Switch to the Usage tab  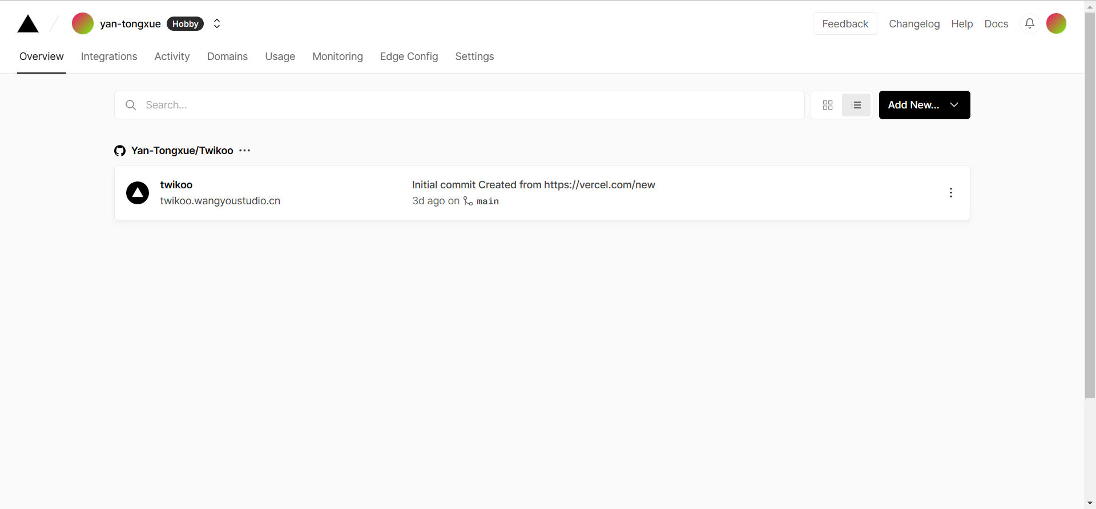[x=280, y=56]
